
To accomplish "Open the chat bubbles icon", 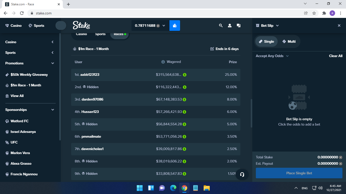I will point(239,26).
